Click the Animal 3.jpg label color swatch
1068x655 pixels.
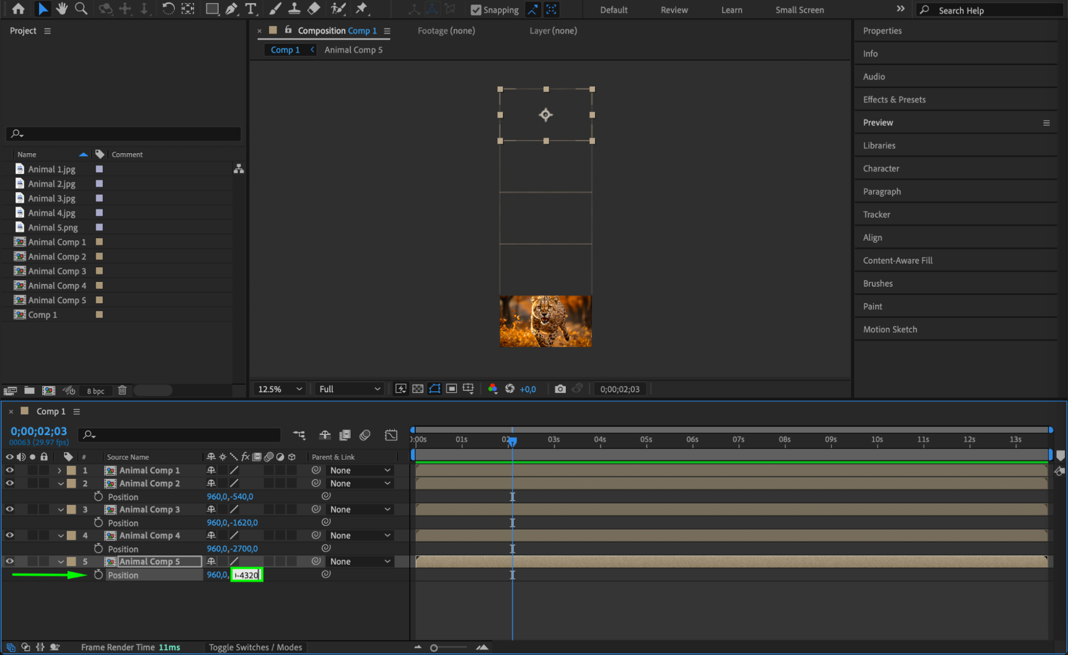pyautogui.click(x=99, y=198)
